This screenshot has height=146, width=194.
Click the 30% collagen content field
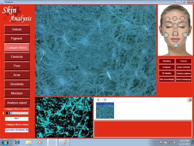pos(17,119)
